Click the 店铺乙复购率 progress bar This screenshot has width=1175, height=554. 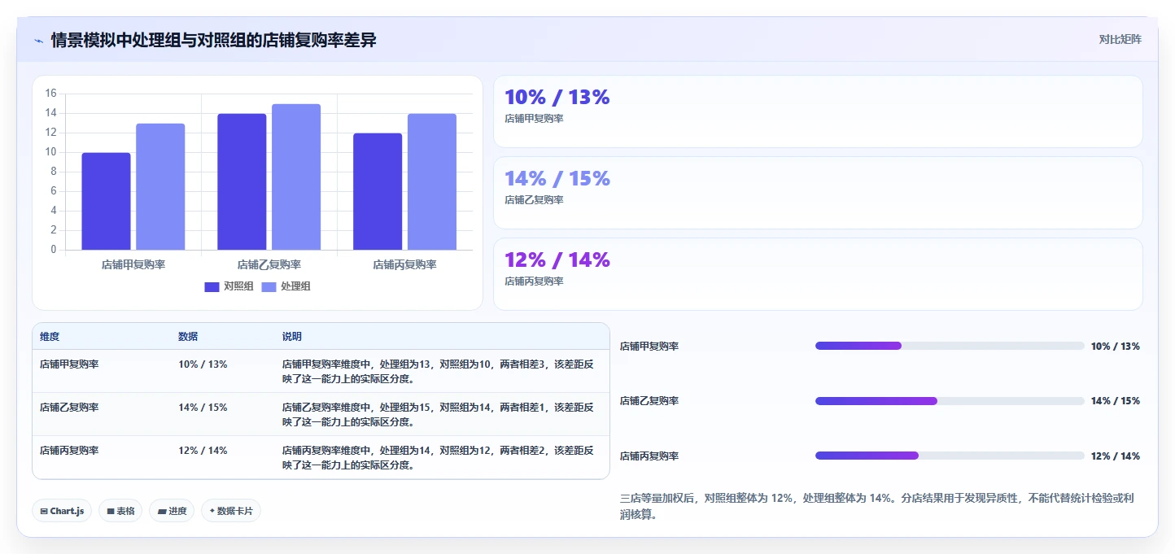pos(950,401)
